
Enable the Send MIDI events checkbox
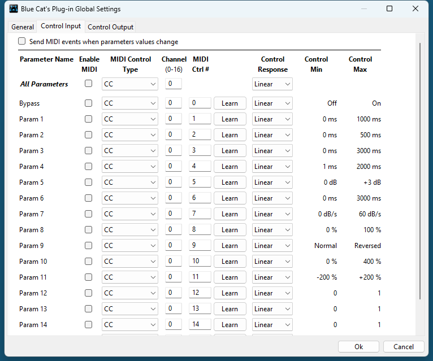(x=22, y=41)
